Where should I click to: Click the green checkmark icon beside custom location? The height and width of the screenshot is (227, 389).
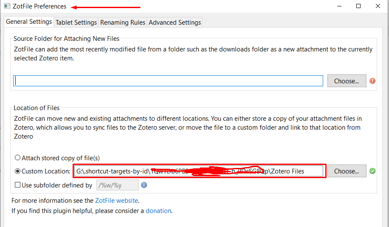click(372, 171)
